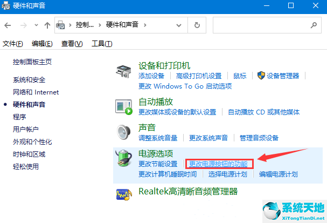Click the control panel icon in address bar

tap(60, 25)
